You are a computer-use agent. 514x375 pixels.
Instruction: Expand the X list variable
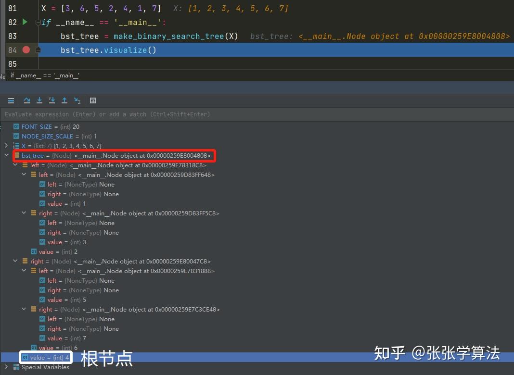pyautogui.click(x=6, y=146)
